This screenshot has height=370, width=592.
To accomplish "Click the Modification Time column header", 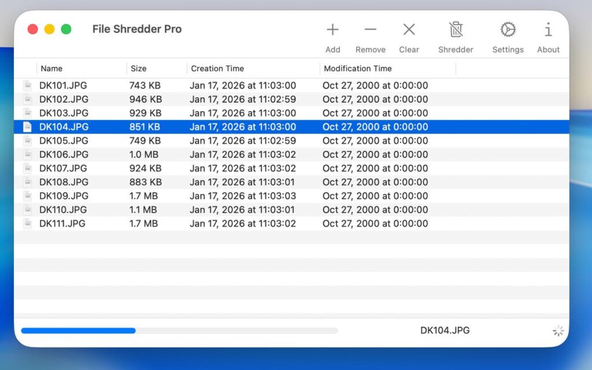I will [357, 68].
